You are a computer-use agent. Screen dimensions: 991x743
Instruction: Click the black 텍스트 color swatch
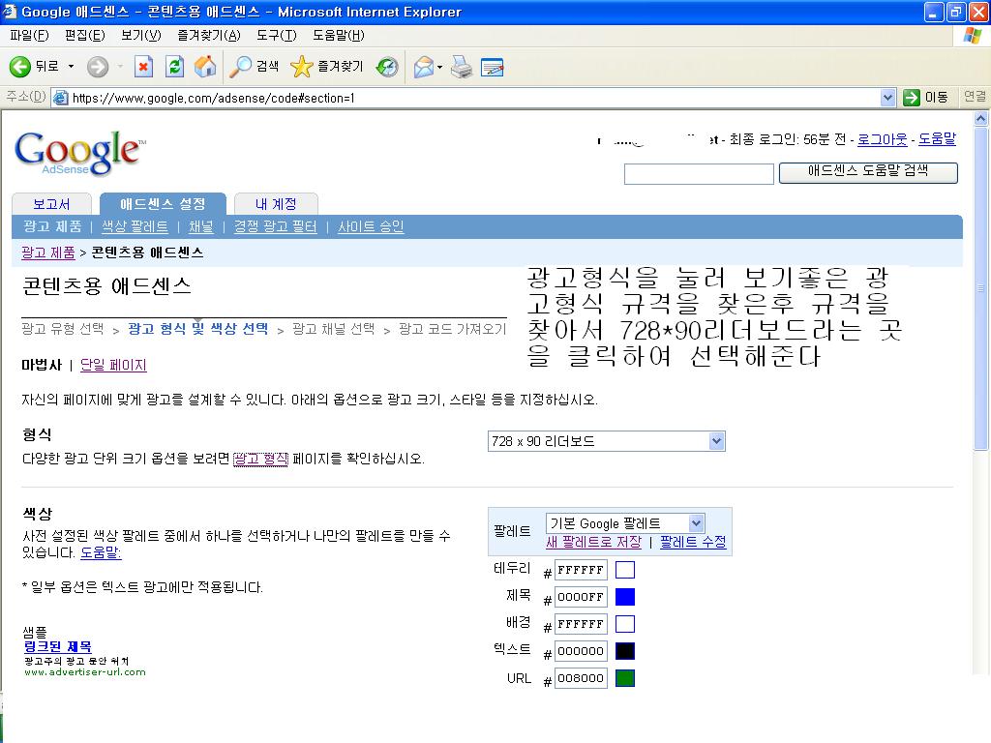624,651
